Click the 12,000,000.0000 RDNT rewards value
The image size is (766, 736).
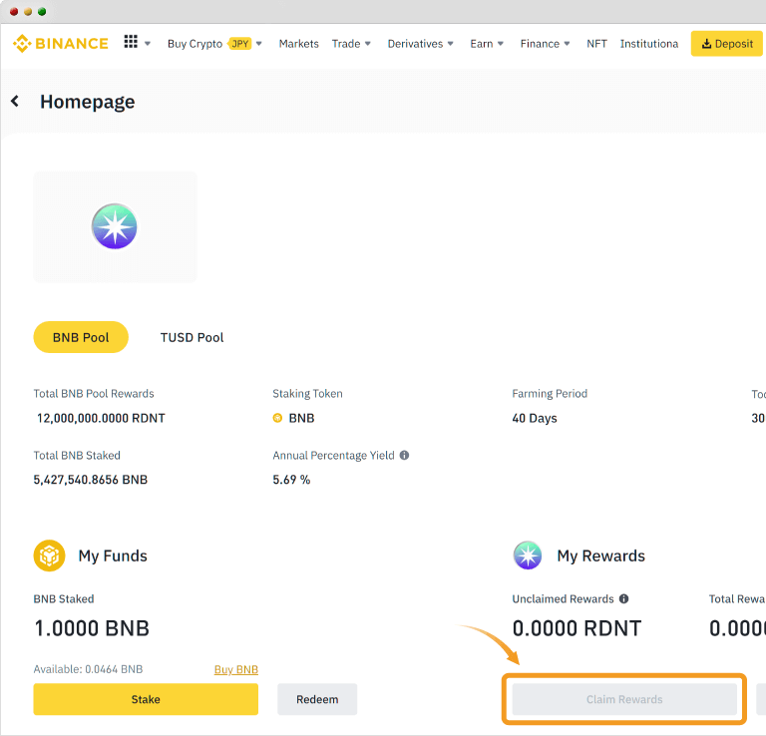(101, 418)
